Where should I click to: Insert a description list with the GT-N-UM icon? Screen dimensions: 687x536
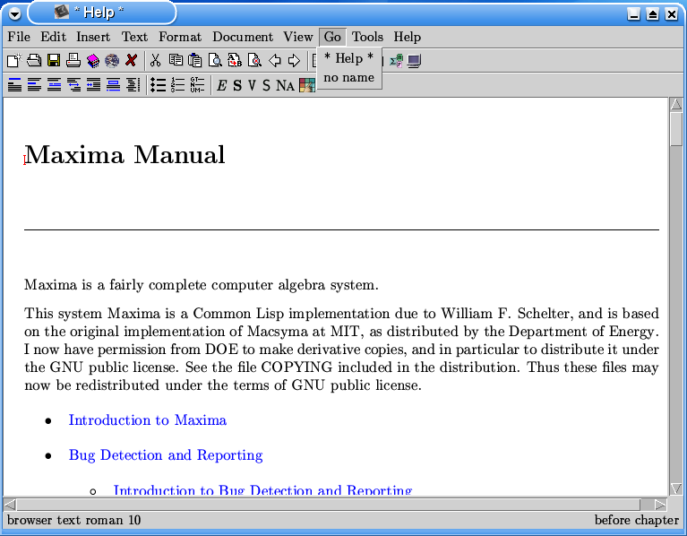point(197,84)
